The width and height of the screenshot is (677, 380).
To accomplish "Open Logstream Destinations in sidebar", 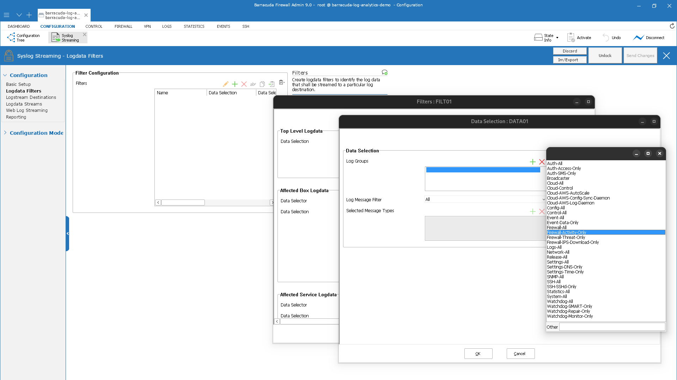I will click(x=31, y=97).
